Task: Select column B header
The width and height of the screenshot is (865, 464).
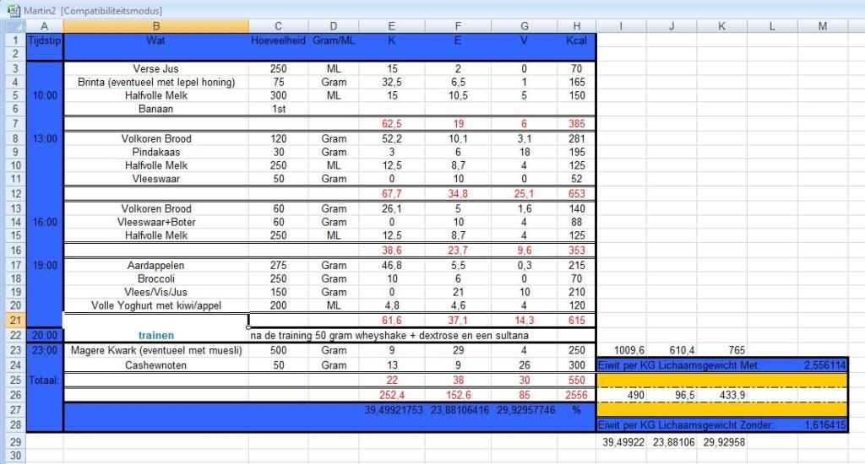Action: pos(155,26)
